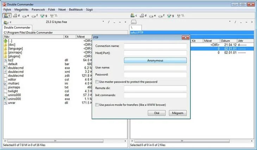Click left panel parent .. button
257x150 pixels.
coord(114,22)
